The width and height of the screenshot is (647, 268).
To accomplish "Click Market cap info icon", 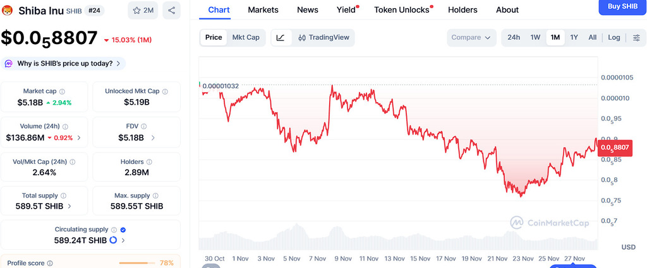I will click(x=61, y=91).
